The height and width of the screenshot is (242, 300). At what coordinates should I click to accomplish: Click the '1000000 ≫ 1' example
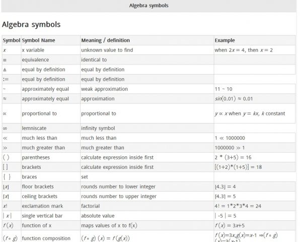pyautogui.click(x=230, y=148)
